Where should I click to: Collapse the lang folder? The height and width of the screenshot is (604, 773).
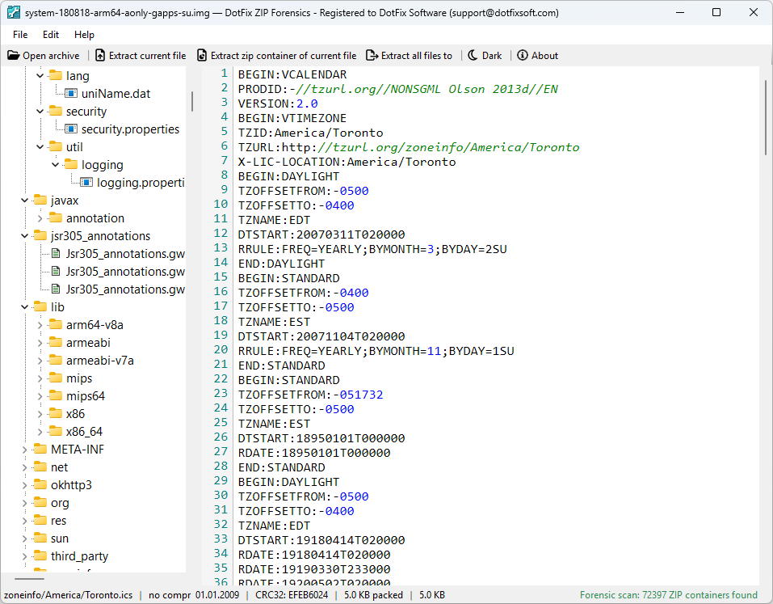[x=40, y=75]
